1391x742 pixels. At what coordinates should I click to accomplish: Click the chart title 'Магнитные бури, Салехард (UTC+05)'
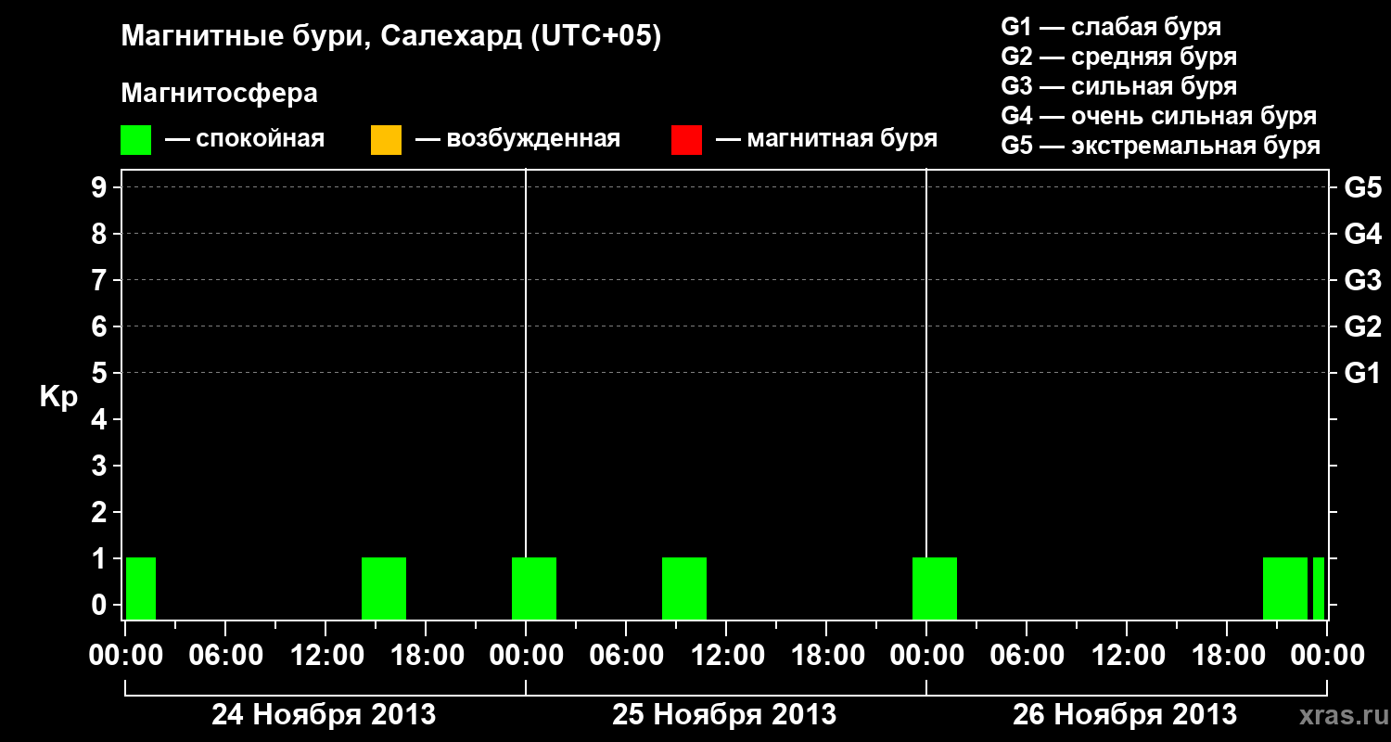point(391,37)
